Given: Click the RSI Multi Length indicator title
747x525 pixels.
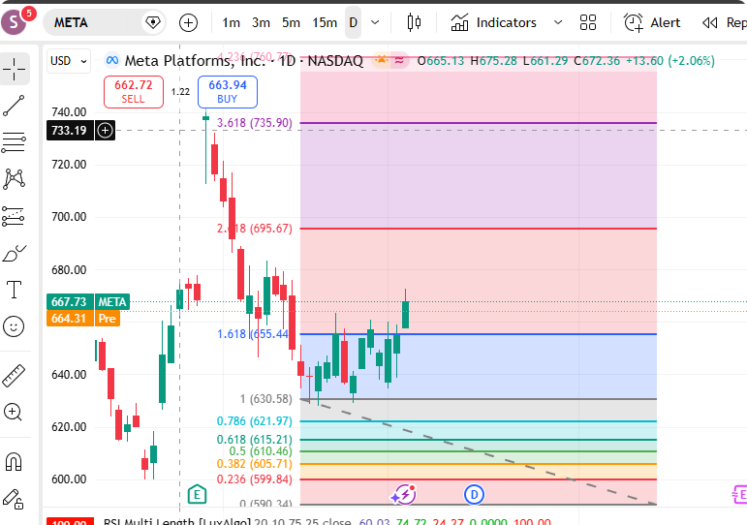Looking at the screenshot, I should [x=177, y=521].
